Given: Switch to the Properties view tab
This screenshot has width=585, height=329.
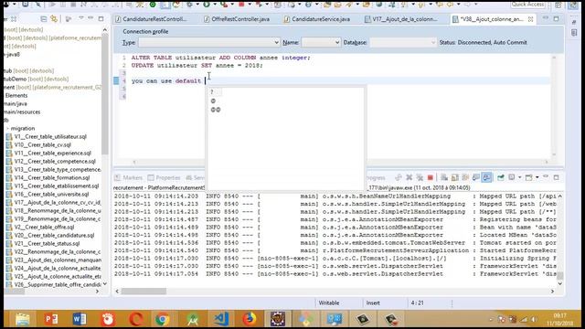Looking at the screenshot, I should point(165,177).
